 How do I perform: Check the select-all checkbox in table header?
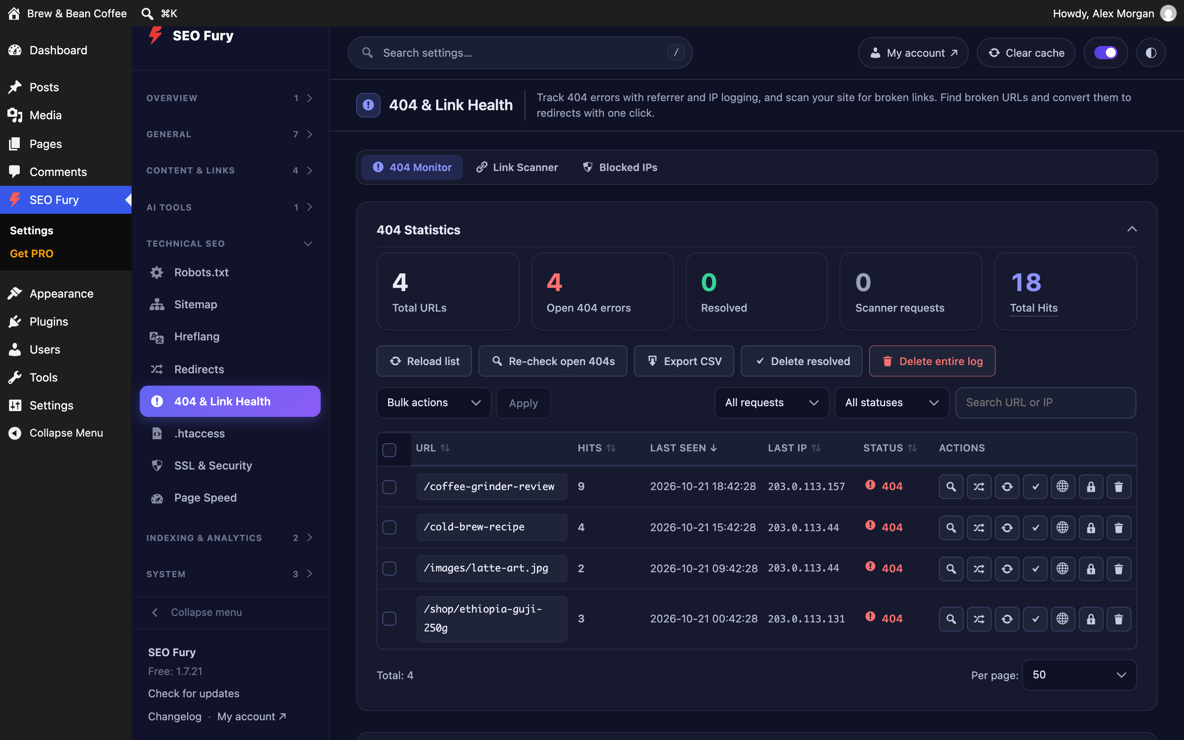(389, 450)
